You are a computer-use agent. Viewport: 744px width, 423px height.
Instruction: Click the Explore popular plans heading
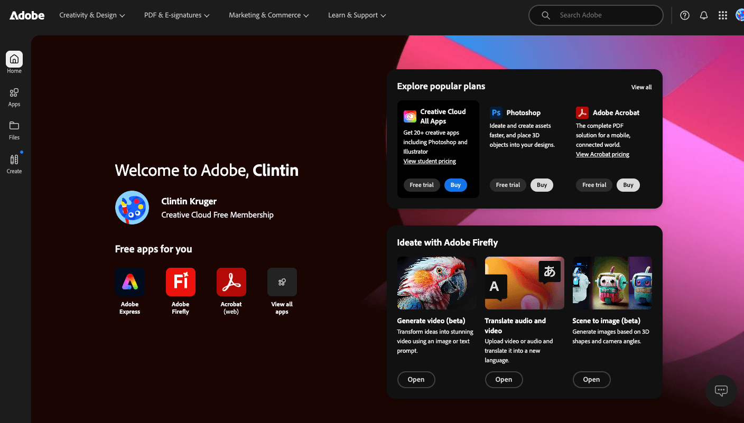click(441, 87)
